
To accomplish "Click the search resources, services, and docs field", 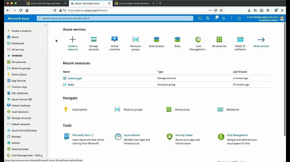I will [x=115, y=18].
